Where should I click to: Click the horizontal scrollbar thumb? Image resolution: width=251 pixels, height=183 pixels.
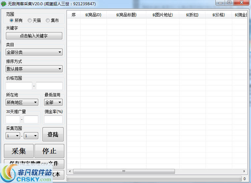pos(124,172)
